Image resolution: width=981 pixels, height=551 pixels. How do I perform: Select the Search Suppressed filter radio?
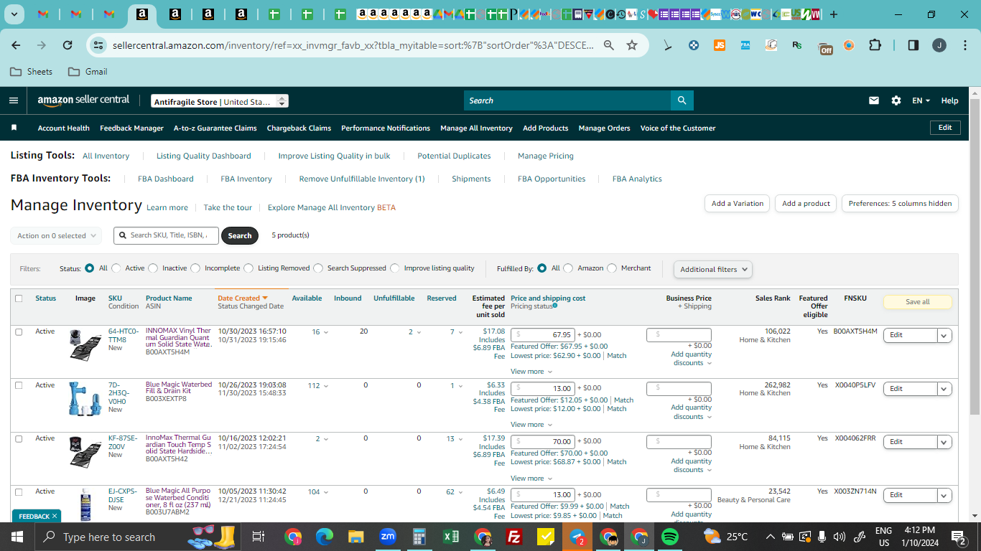318,268
